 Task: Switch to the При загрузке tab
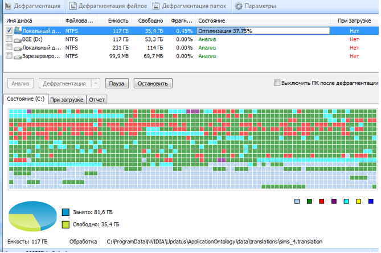point(67,100)
